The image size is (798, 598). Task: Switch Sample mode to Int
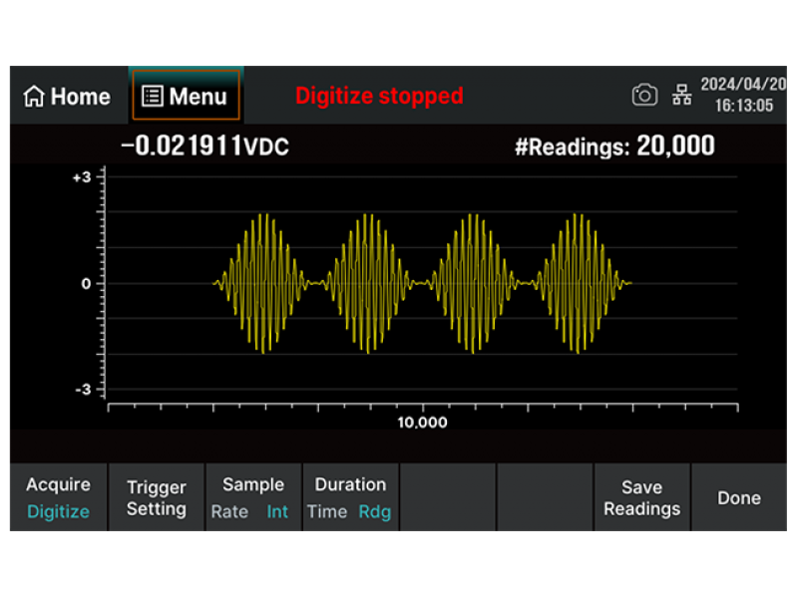click(276, 512)
